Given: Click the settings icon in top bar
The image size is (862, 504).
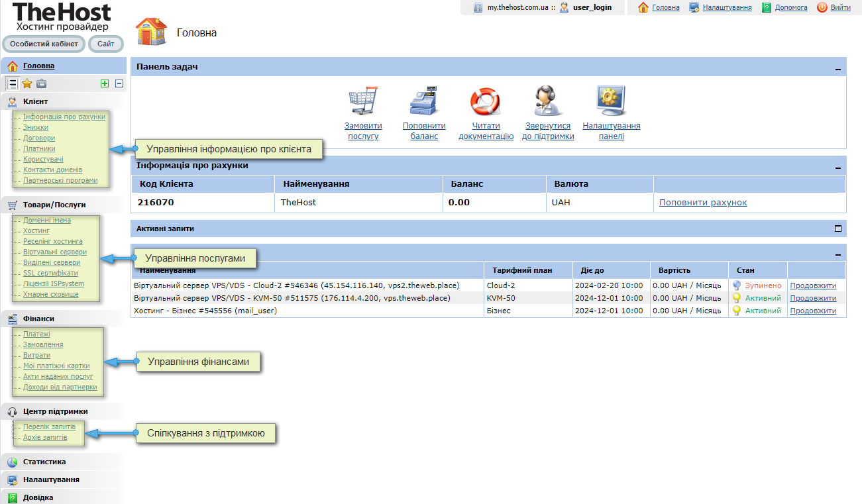Looking at the screenshot, I should (x=694, y=7).
